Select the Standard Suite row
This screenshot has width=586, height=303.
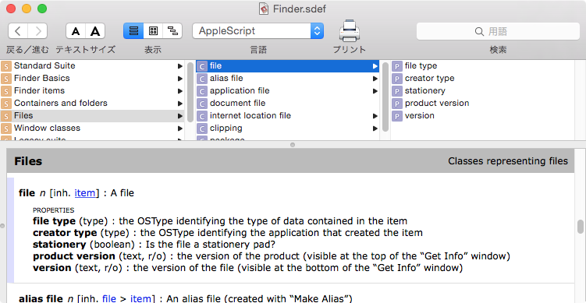click(92, 66)
